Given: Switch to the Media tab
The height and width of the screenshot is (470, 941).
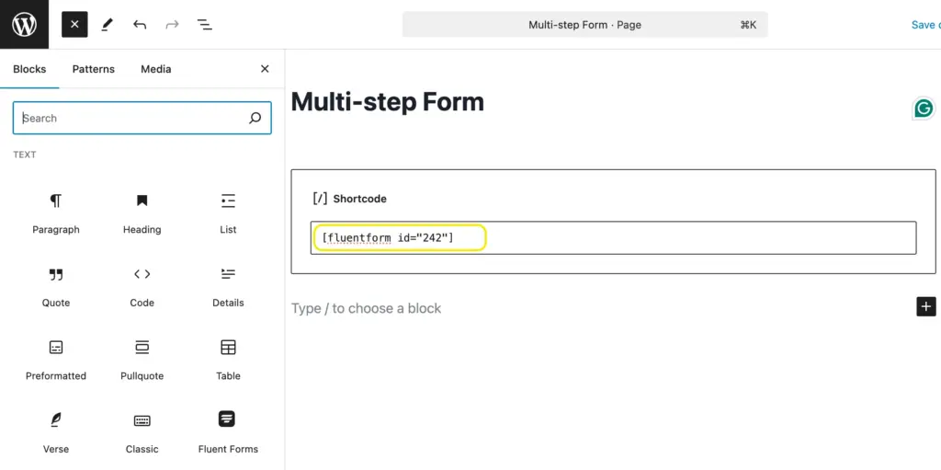Looking at the screenshot, I should (x=155, y=69).
